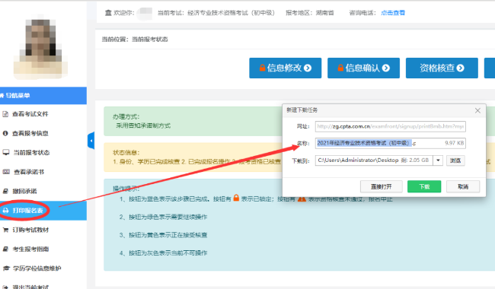Click 新建下载任务 dialog title
Viewport: 495px width, 289px height.
tap(302, 110)
